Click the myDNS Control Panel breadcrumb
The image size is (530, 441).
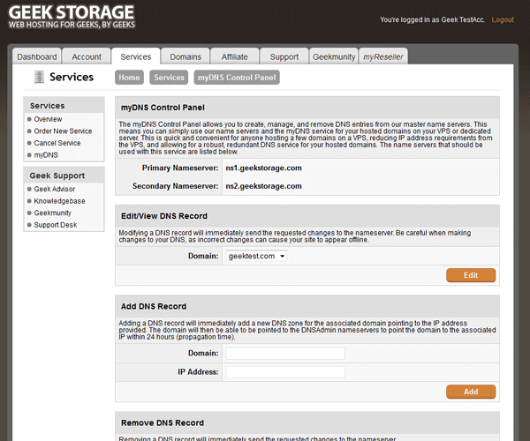(237, 78)
